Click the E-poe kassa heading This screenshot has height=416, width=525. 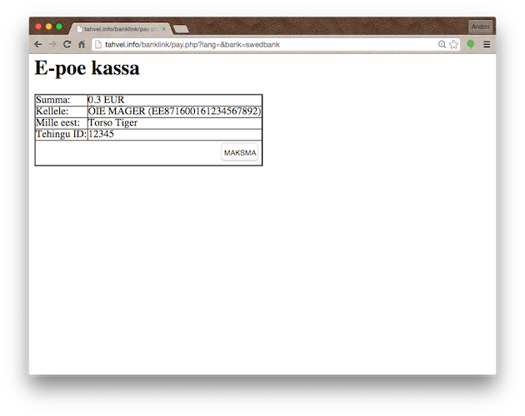tap(87, 68)
